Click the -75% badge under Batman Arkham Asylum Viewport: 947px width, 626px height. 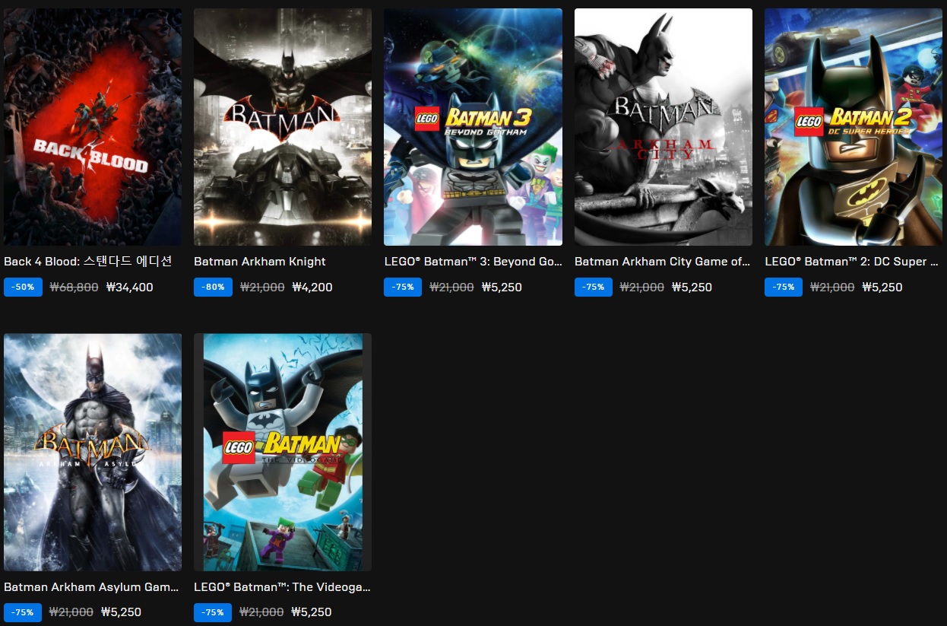(x=23, y=612)
